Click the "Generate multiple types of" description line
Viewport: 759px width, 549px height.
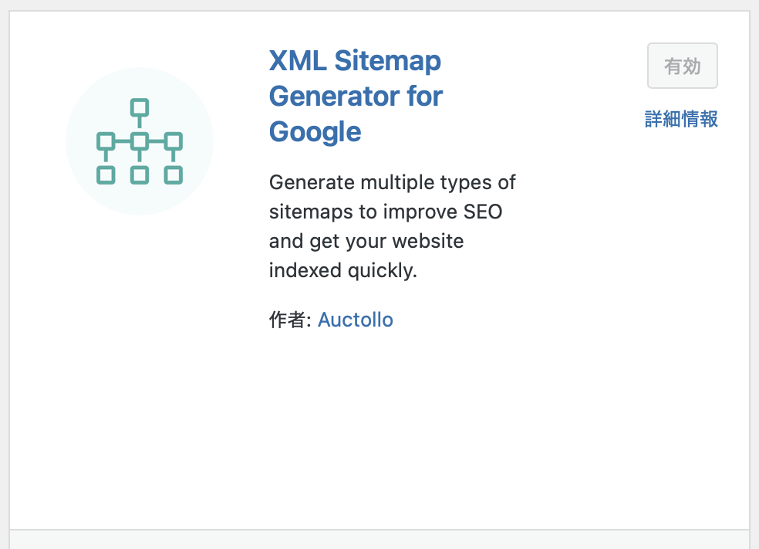coord(392,183)
